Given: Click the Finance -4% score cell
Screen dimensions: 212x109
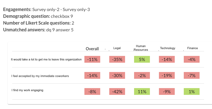Looking at the screenshot, I should point(192,59).
